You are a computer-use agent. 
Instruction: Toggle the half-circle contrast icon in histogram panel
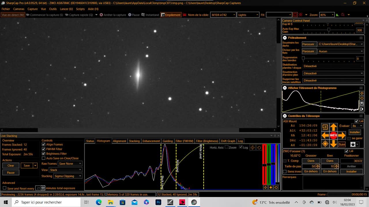coord(362,109)
